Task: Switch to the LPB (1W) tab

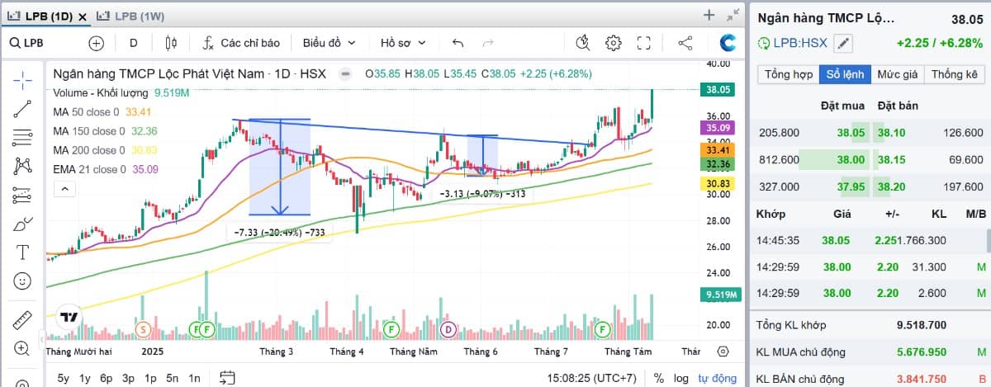Action: [x=135, y=16]
